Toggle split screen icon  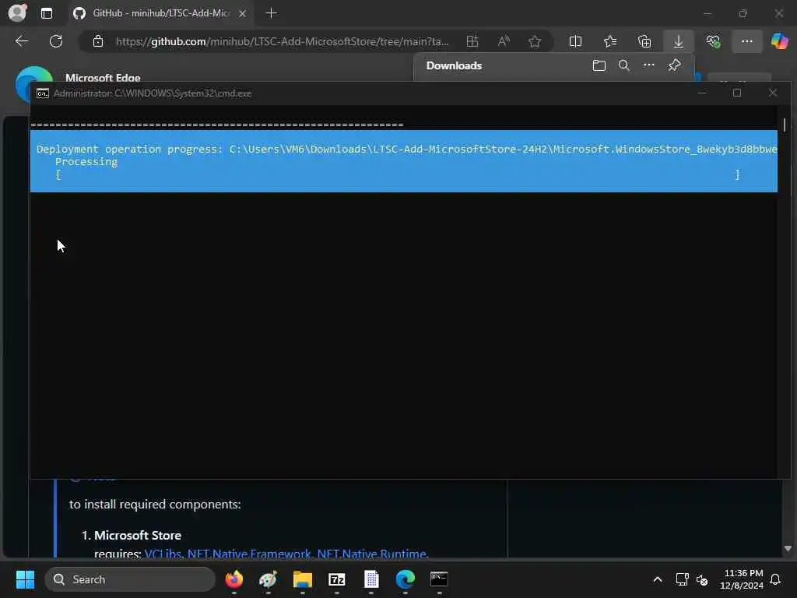click(575, 41)
